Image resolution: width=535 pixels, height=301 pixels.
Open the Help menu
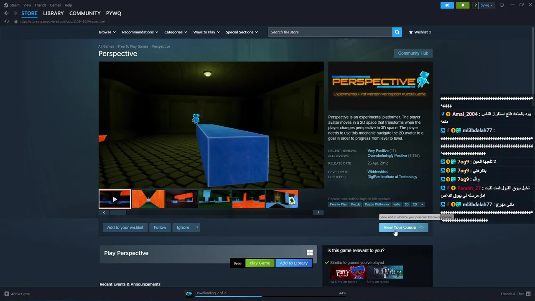[x=69, y=5]
